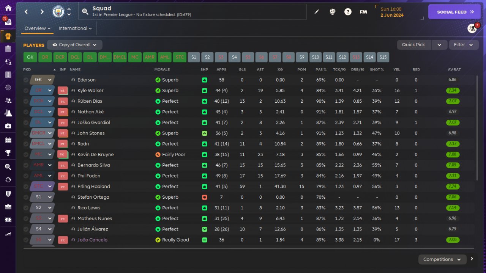Open the clipboard icon in the sidebar
486x273 pixels.
point(8,49)
